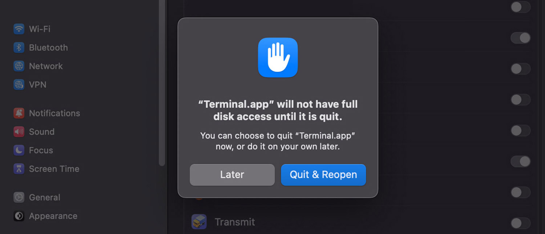This screenshot has width=545, height=234.
Task: Click the Quit & Reopen button
Action: pos(323,175)
